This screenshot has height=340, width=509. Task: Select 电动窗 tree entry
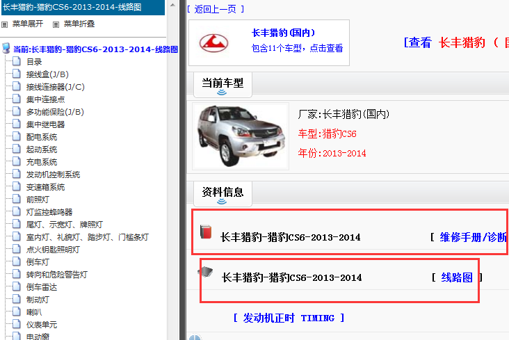[x=38, y=337]
